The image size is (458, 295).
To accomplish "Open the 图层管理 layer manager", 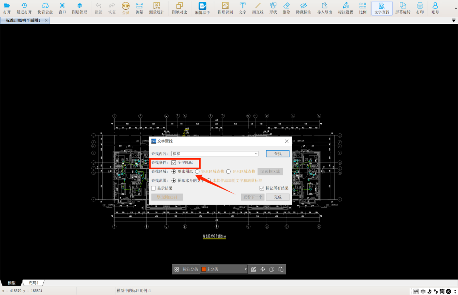I will 80,8.
